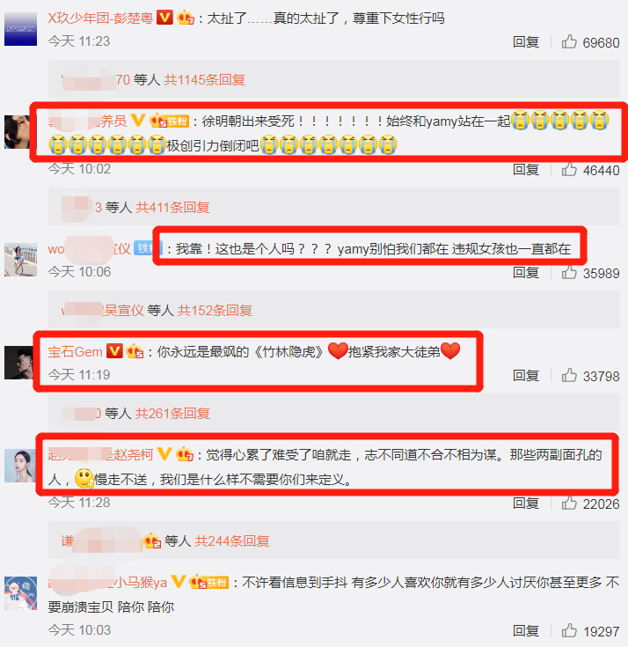628x647 pixels.
Task: Open 宝石Gem's profile via username
Action: coord(75,351)
